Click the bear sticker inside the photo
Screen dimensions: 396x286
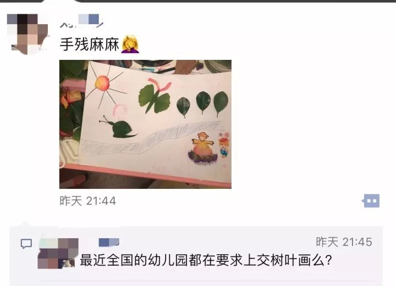tap(223, 146)
